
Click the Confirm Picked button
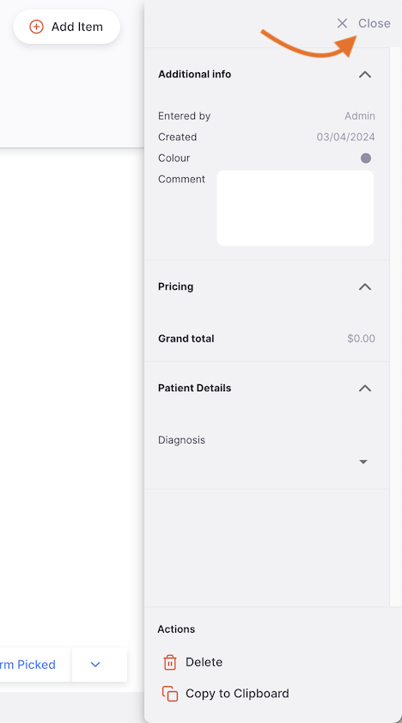[x=27, y=665]
